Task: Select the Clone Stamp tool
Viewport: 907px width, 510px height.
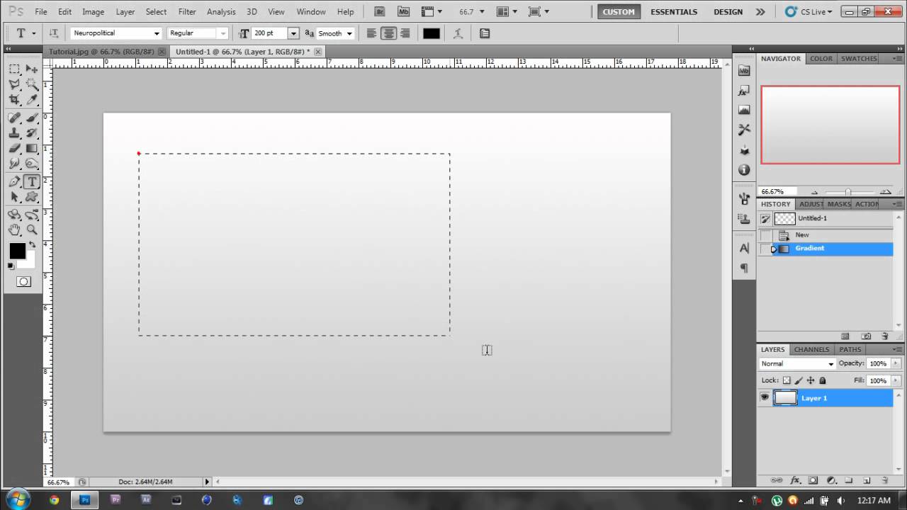Action: (14, 133)
